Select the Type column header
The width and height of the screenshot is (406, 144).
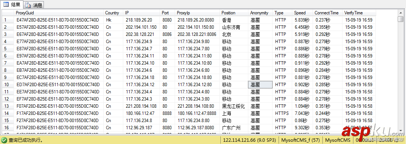coord(282,13)
